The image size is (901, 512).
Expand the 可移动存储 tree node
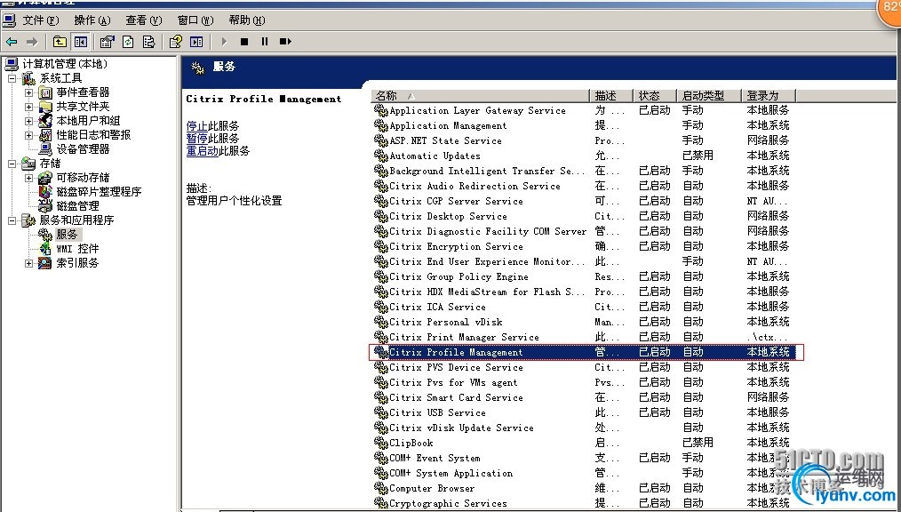click(x=28, y=178)
